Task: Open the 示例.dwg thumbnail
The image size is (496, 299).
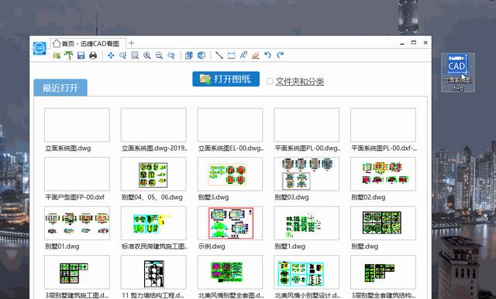Action: (230, 223)
